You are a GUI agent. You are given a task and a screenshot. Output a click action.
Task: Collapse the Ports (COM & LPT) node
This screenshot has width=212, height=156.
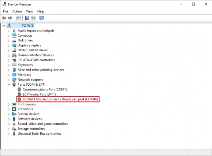click(x=9, y=85)
